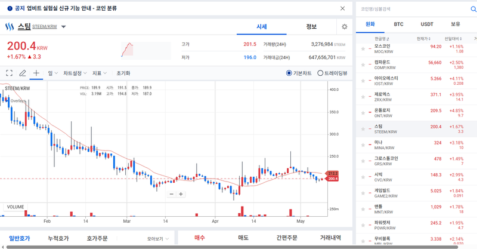Select the 기본차트 radio button
477x249 pixels.
click(289, 73)
